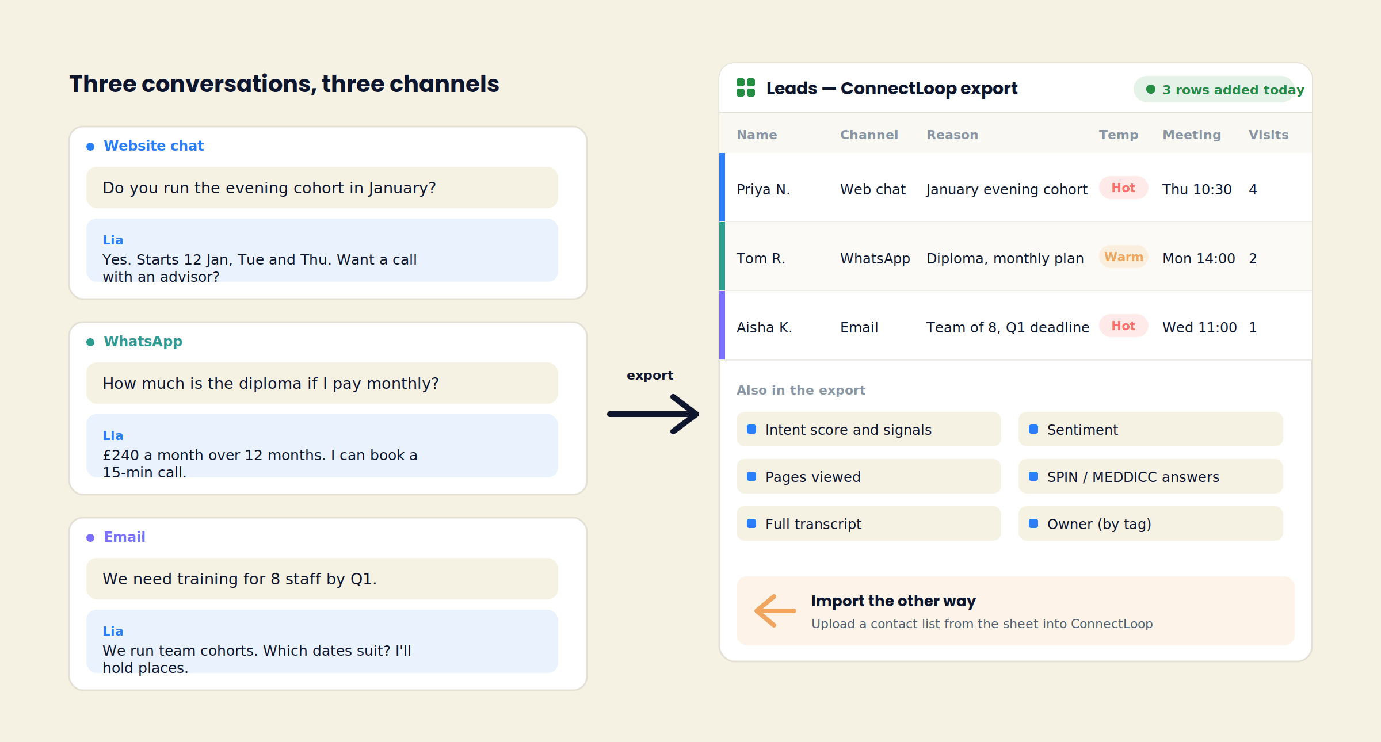1381x742 pixels.
Task: Click the 'Diploma, monthly plan' reason cell
Action: click(1005, 258)
